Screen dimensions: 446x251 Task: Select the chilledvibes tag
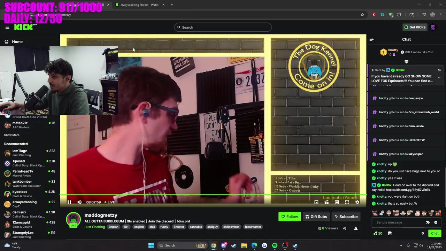click(231, 227)
